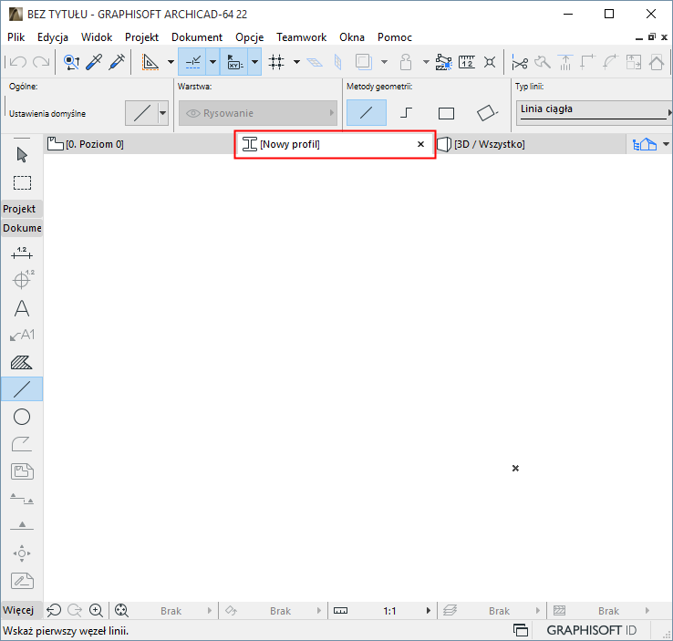Click the window-stack icon in status bar
673x641 pixels.
pos(521,630)
